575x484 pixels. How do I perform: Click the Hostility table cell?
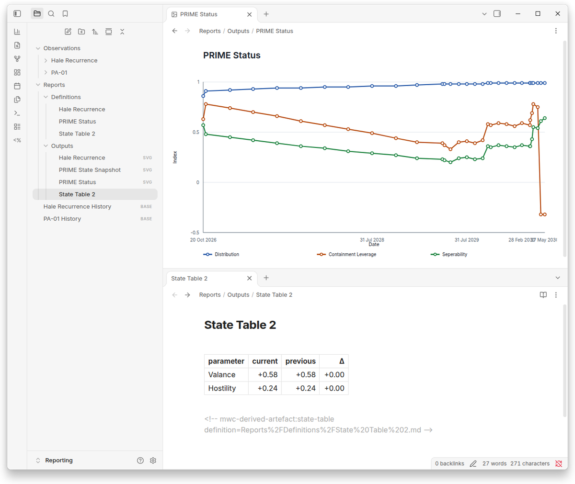(x=226, y=388)
